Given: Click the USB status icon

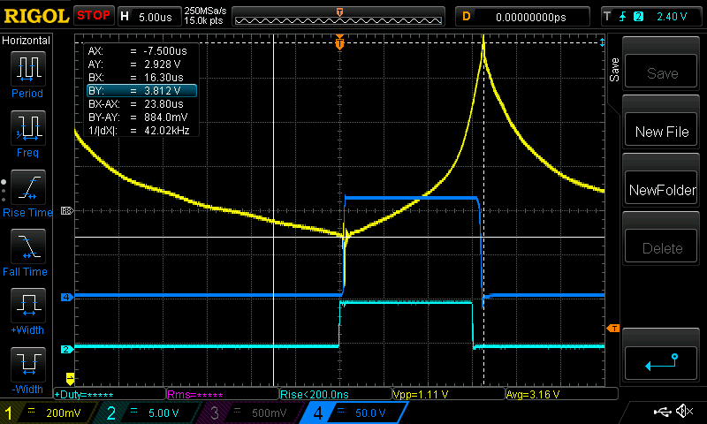Looking at the screenshot, I should point(665,412).
